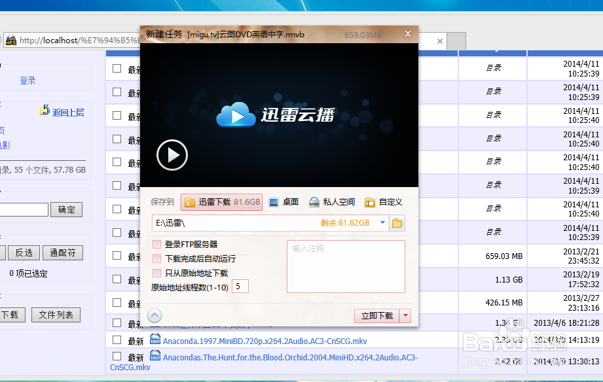The width and height of the screenshot is (603, 382).
Task: Click the 通配符 button
Action: pos(63,252)
